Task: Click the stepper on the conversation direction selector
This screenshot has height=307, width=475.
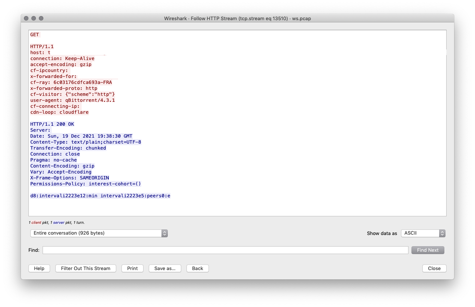Action: pyautogui.click(x=164, y=233)
